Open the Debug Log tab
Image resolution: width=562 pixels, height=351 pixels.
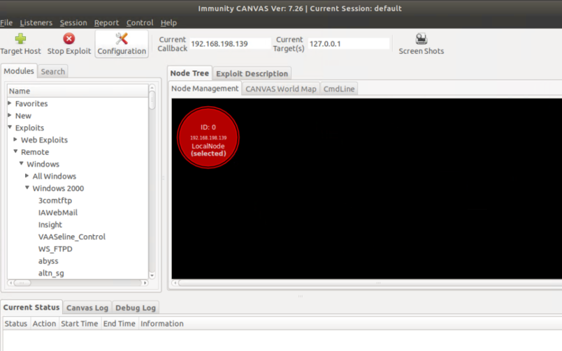[136, 308]
